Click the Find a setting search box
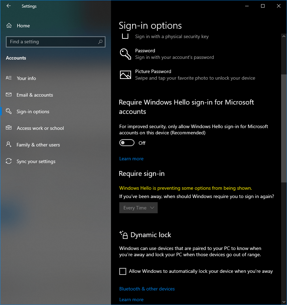 (56, 42)
